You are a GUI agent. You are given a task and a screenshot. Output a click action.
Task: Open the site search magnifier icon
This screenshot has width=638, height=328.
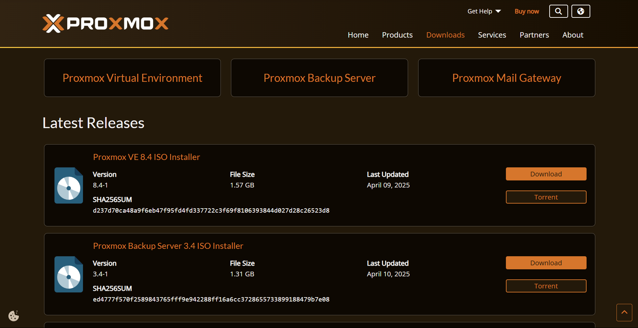click(558, 11)
